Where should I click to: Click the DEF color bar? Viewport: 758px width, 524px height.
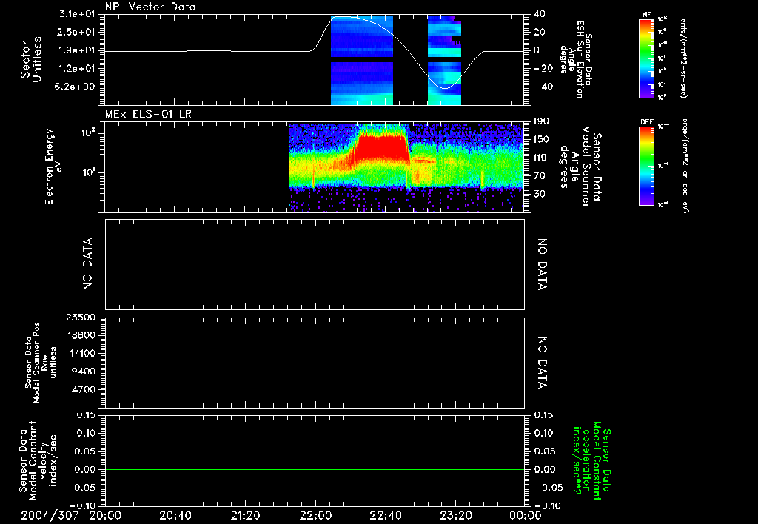646,166
